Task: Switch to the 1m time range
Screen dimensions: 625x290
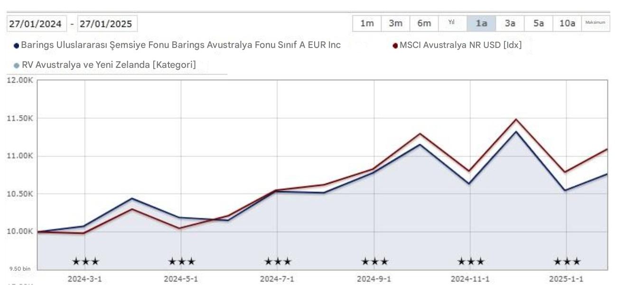Action: 367,23
